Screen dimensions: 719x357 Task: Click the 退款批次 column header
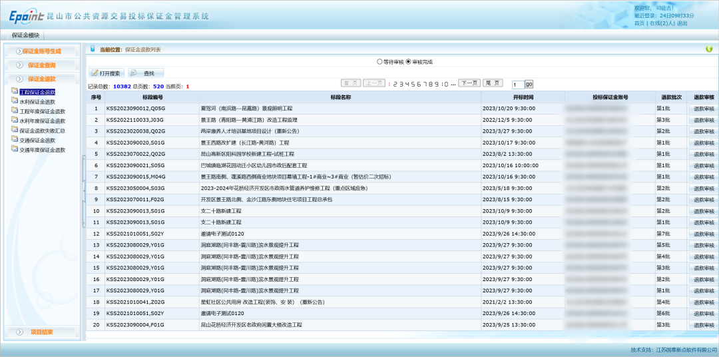click(x=671, y=97)
